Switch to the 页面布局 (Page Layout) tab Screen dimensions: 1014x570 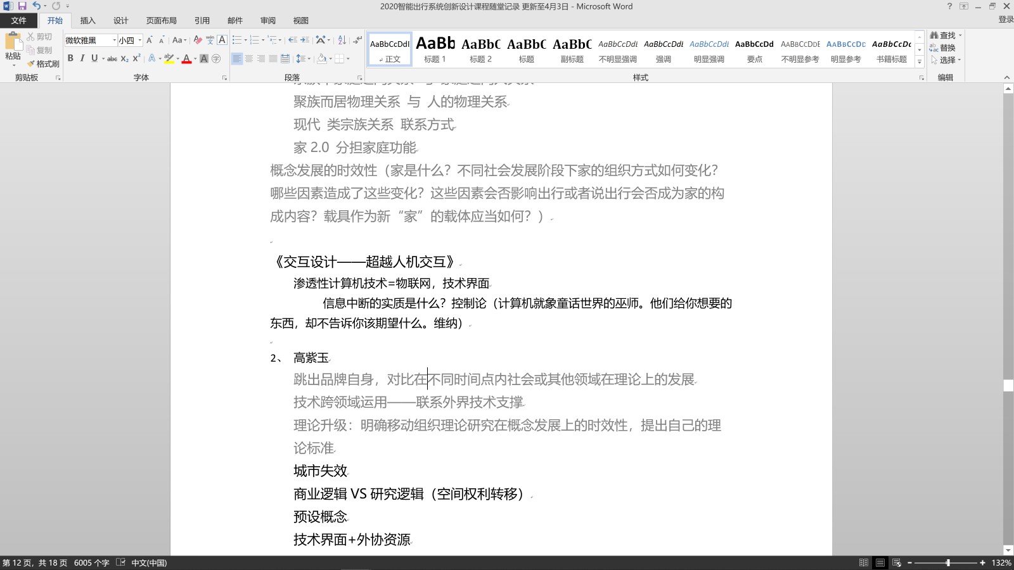[162, 20]
